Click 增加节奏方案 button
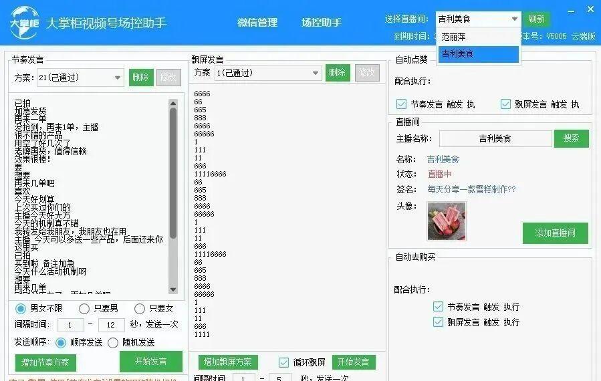 click(45, 362)
